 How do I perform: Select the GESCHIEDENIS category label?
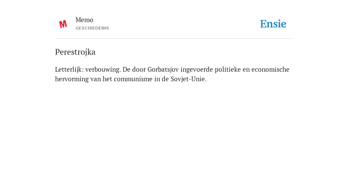click(x=92, y=28)
